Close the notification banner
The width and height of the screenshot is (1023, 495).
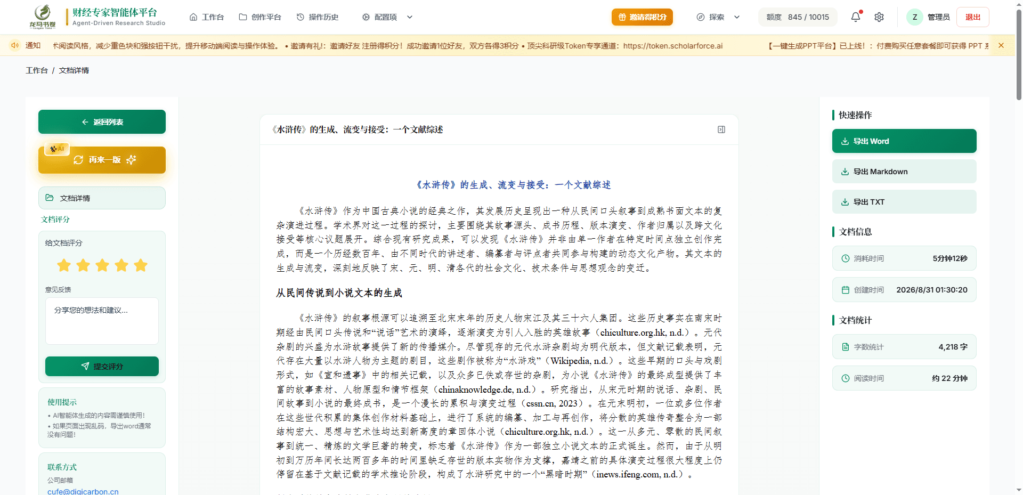1001,45
